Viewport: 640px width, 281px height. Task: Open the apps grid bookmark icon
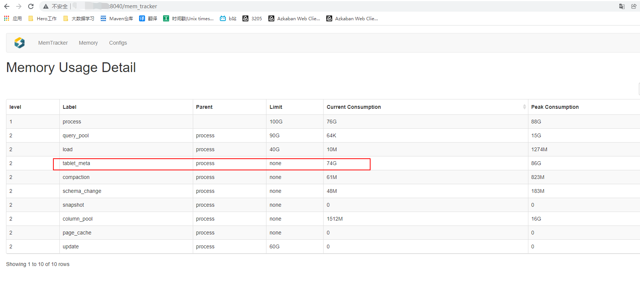click(x=7, y=18)
